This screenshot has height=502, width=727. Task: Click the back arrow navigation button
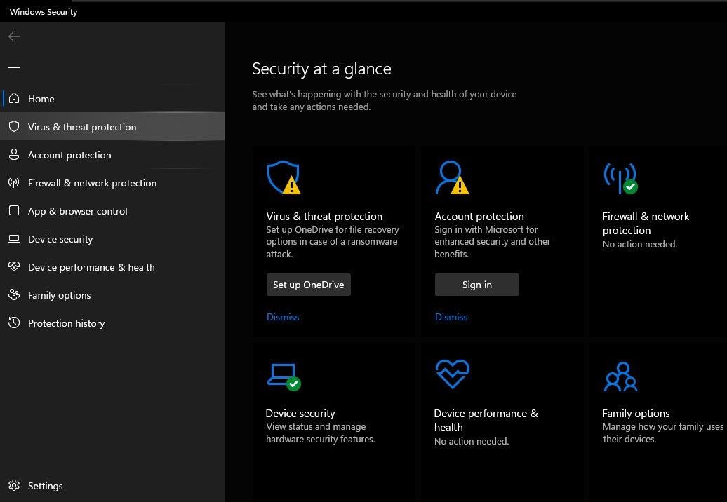14,36
